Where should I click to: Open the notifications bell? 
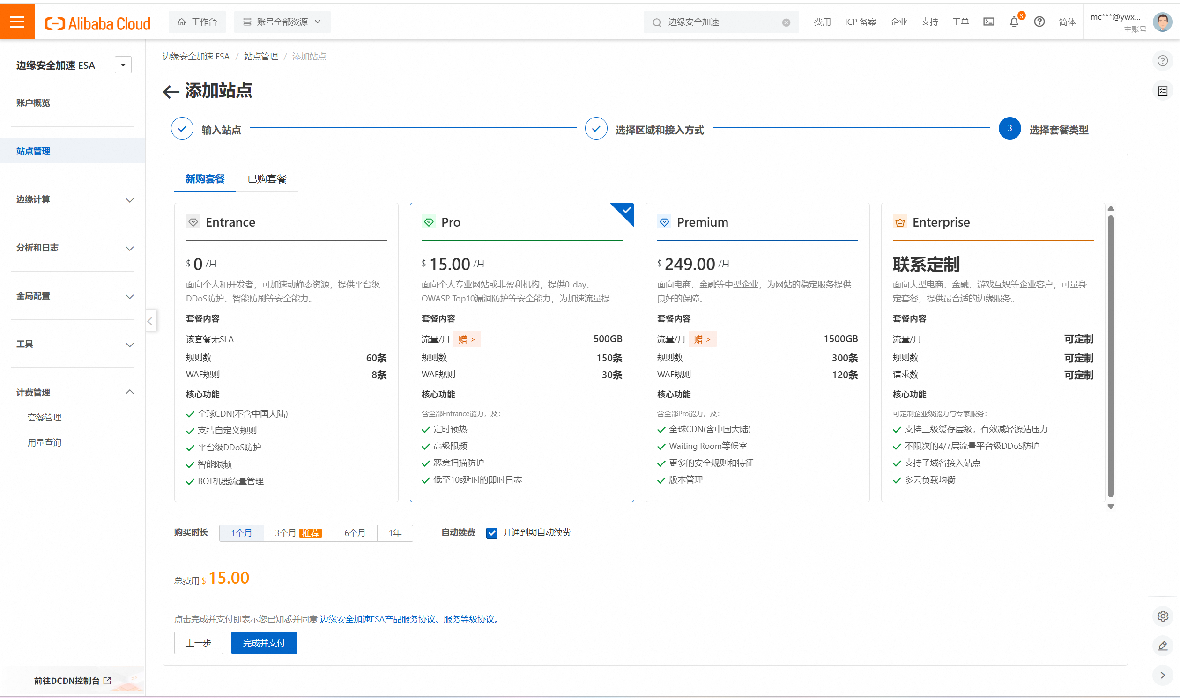point(1014,22)
